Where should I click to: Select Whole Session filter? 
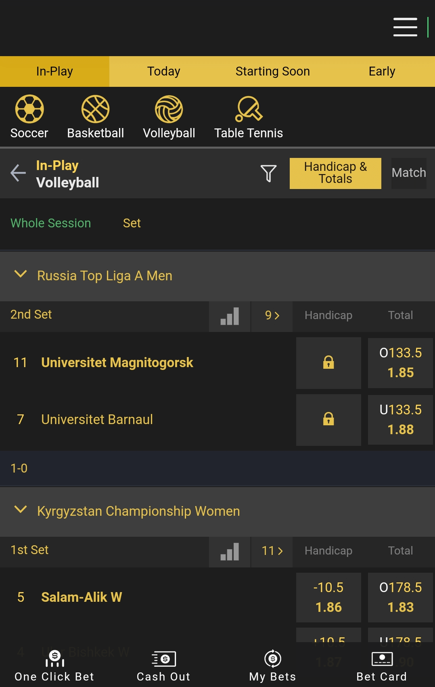coord(51,223)
